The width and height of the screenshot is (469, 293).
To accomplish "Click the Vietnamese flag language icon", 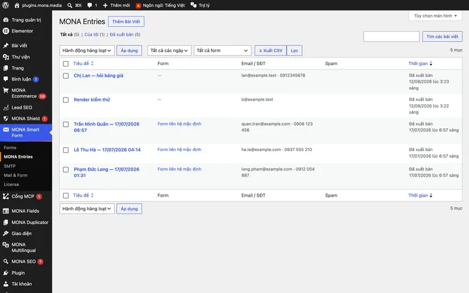I will tap(138, 5).
